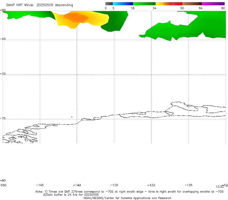Viewport: 228px width, 200px height.
Task: Click the latitude label '-75'
Action: tap(3, 118)
